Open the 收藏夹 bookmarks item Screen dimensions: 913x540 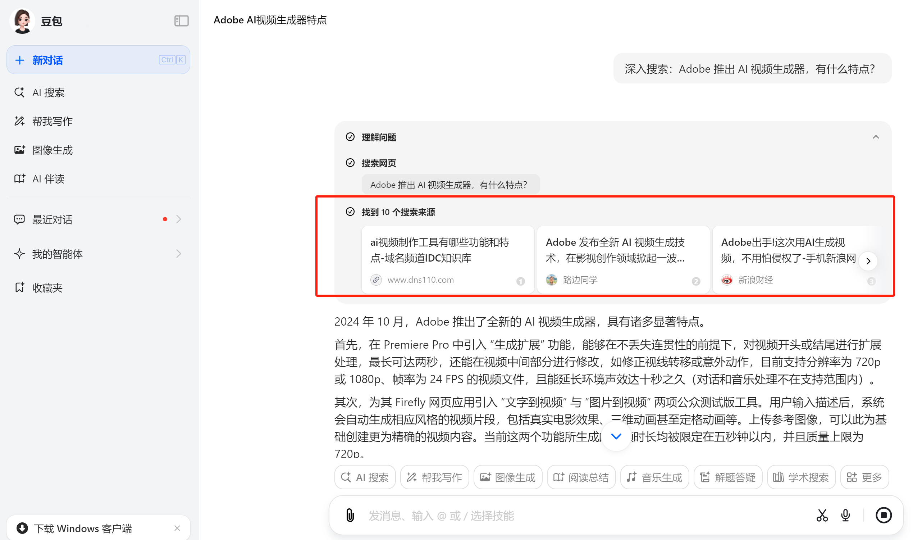47,288
